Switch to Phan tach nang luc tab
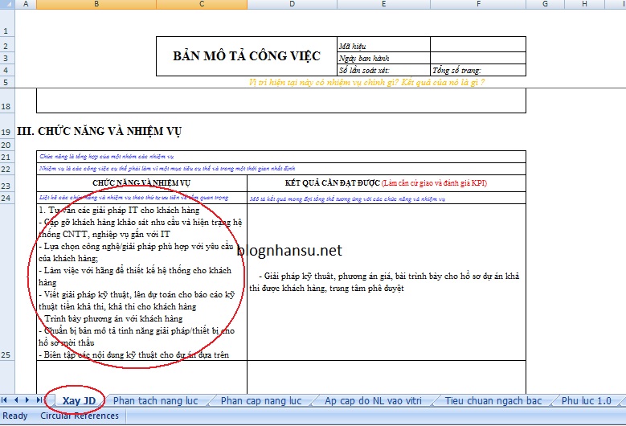 point(155,400)
